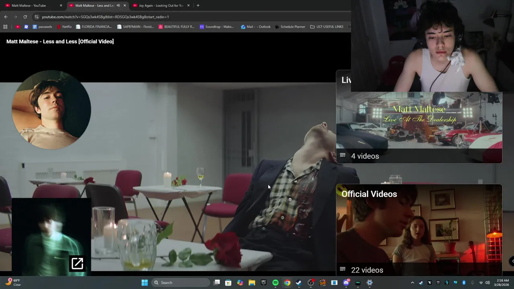
Task: Open the Netflix bookmark
Action: tap(64, 27)
